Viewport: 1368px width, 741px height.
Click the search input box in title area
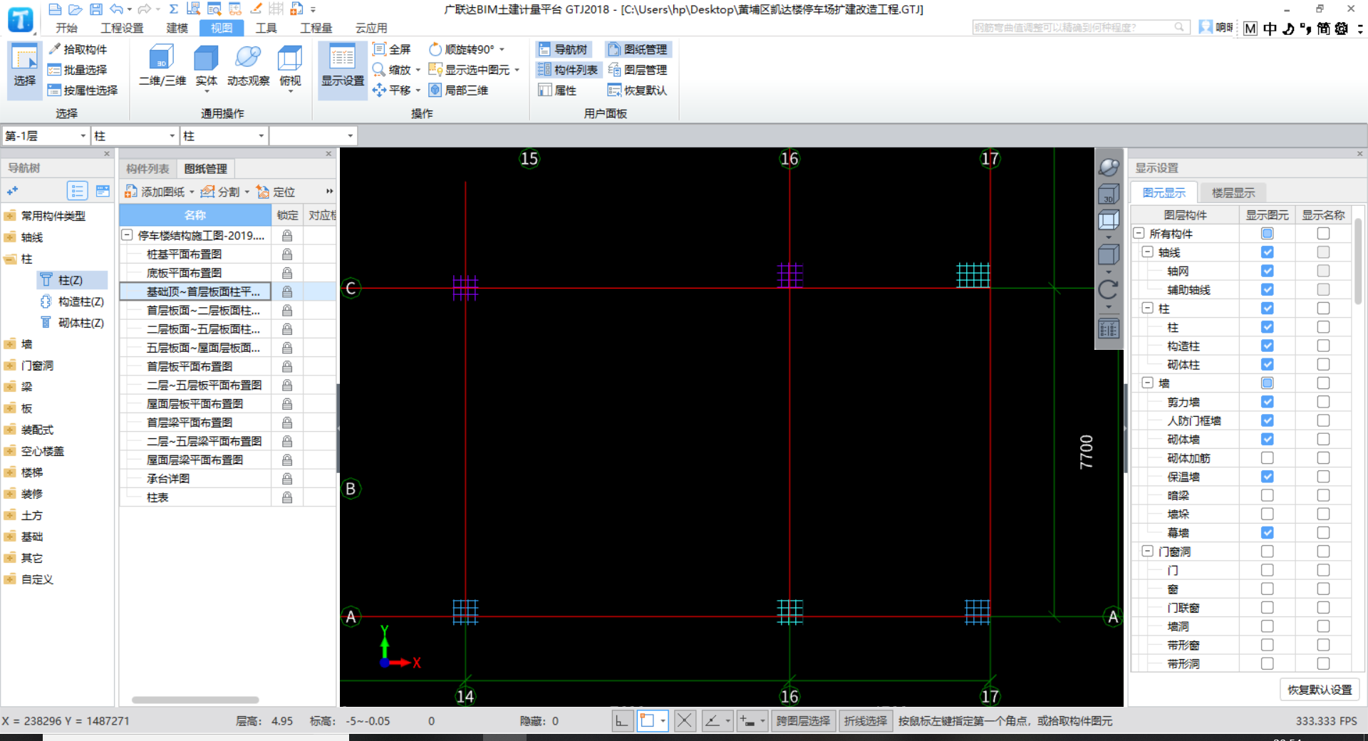1080,27
